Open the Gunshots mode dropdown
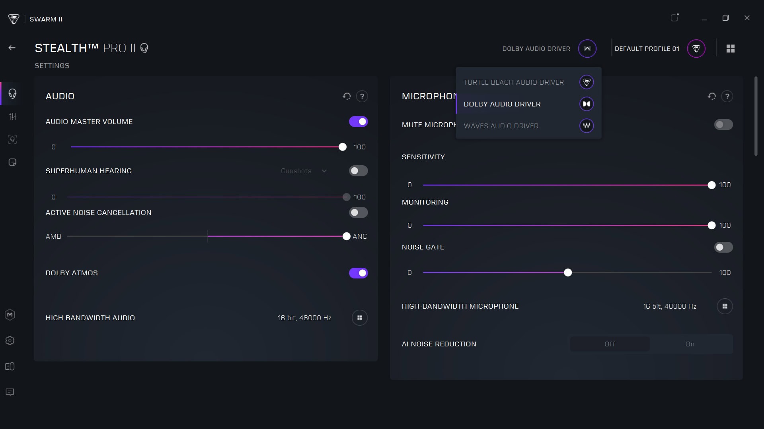764x429 pixels. 304,171
